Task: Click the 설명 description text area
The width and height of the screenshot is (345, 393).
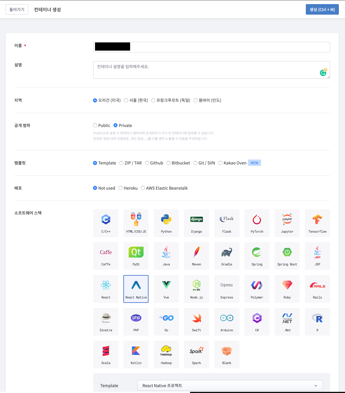Action: click(x=212, y=70)
